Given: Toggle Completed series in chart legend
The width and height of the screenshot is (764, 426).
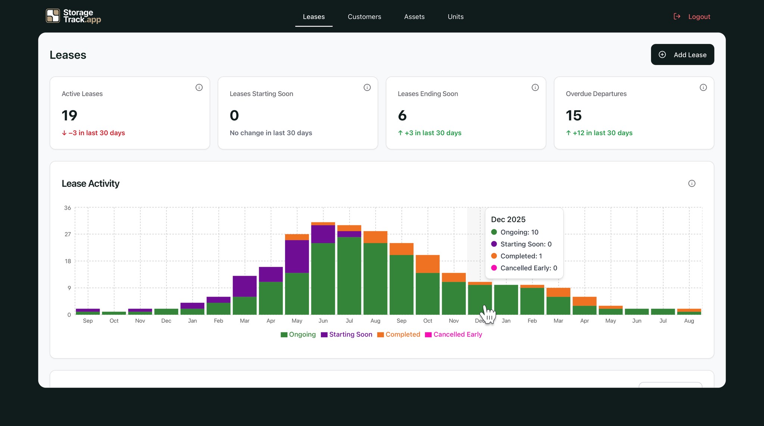Looking at the screenshot, I should [x=399, y=334].
